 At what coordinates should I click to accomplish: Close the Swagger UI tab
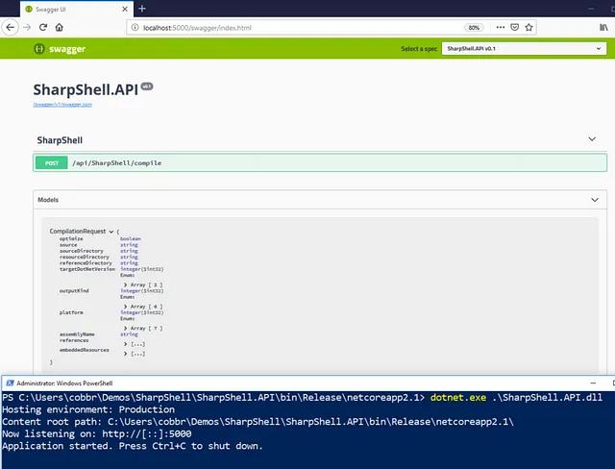click(x=125, y=9)
